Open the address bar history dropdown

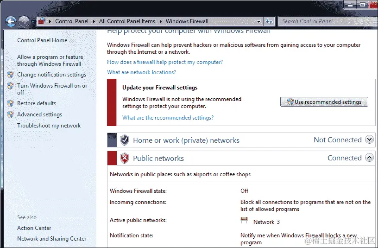coord(258,21)
